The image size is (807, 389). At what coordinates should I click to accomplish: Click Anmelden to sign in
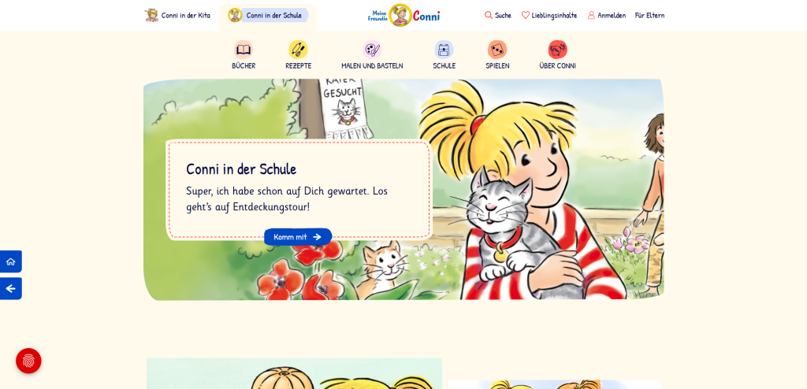[607, 15]
